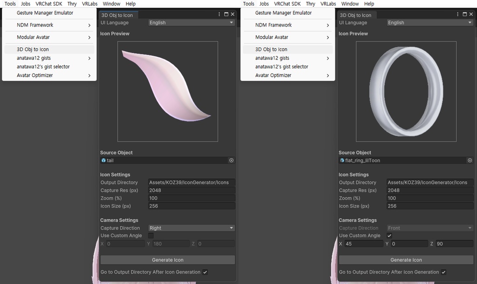The image size is (477, 284).
Task: Open Help menu in left menu bar
Action: click(x=130, y=4)
